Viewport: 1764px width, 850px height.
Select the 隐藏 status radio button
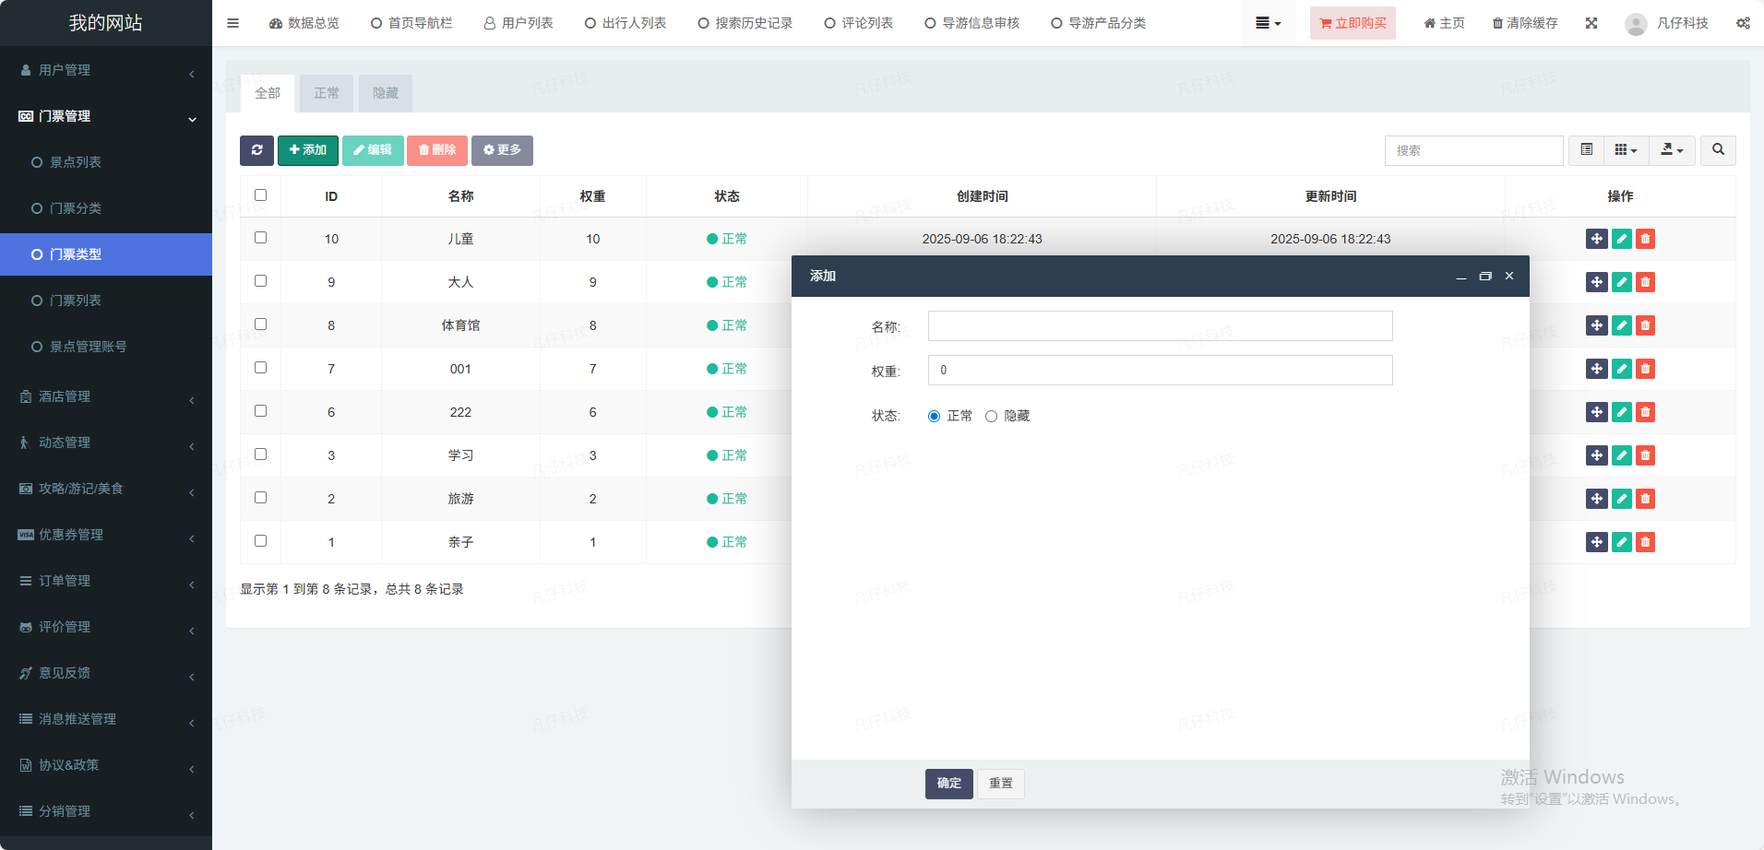991,417
